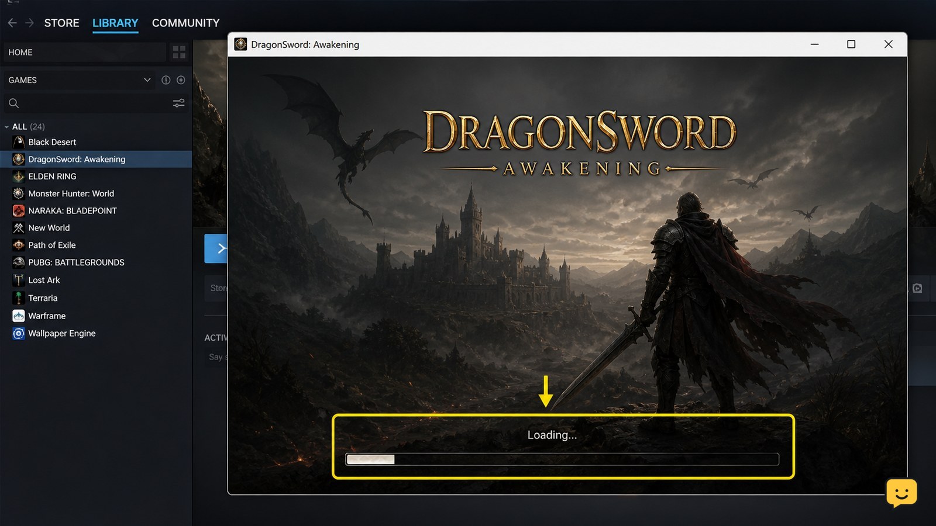Click the Black Desert game icon
The image size is (936, 526).
pos(19,142)
